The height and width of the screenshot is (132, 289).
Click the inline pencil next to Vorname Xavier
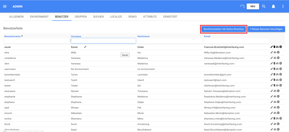(x=85, y=47)
